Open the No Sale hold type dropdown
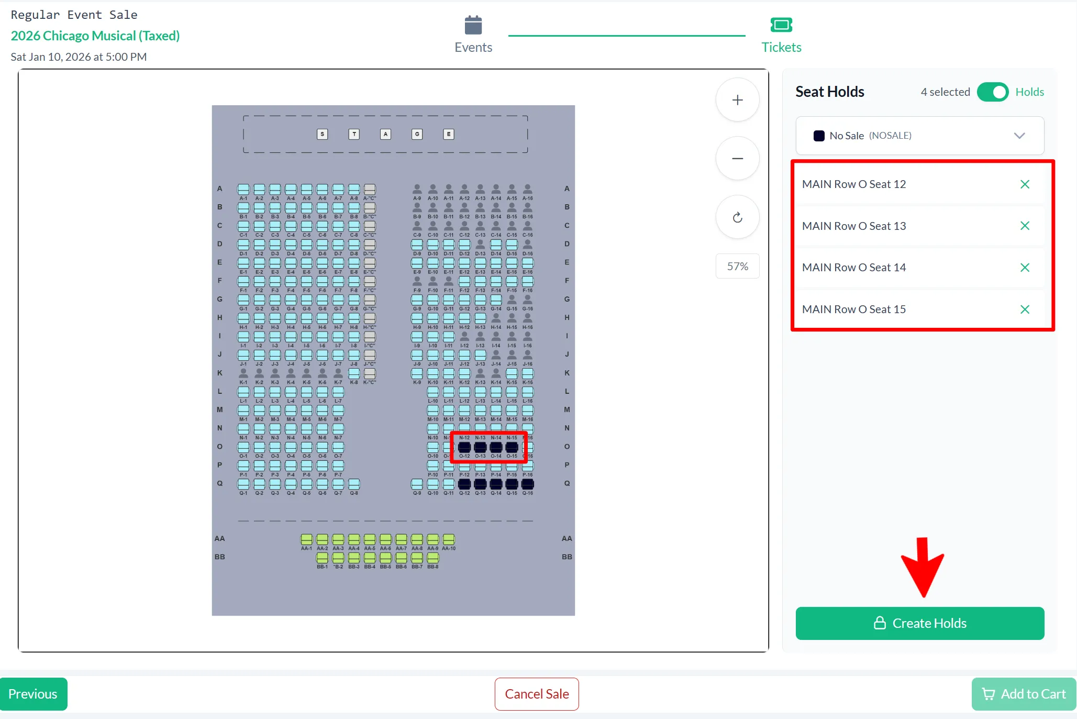 coord(920,136)
